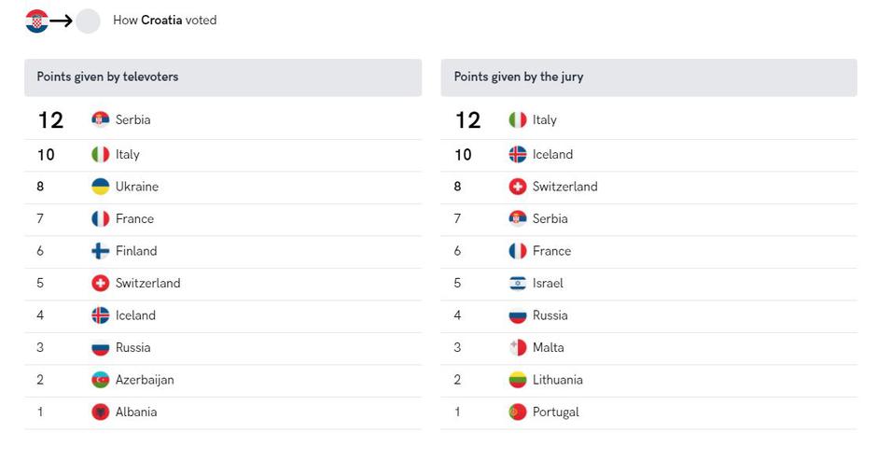Click Azerbaijan flag icon
Screen dimensions: 877x461
101,380
